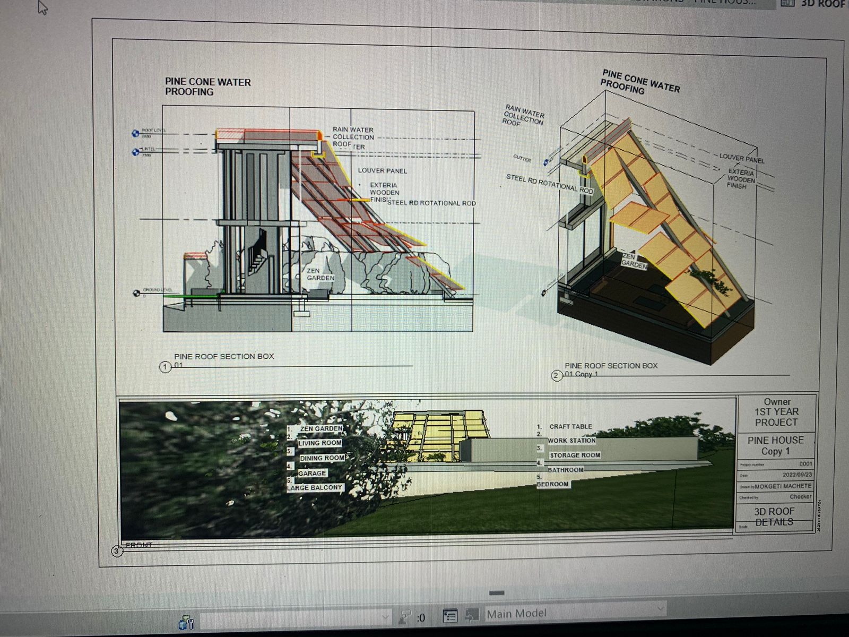The image size is (849, 637).
Task: Select the 3D view's LOUVER PANEL label
Action: coord(742,158)
